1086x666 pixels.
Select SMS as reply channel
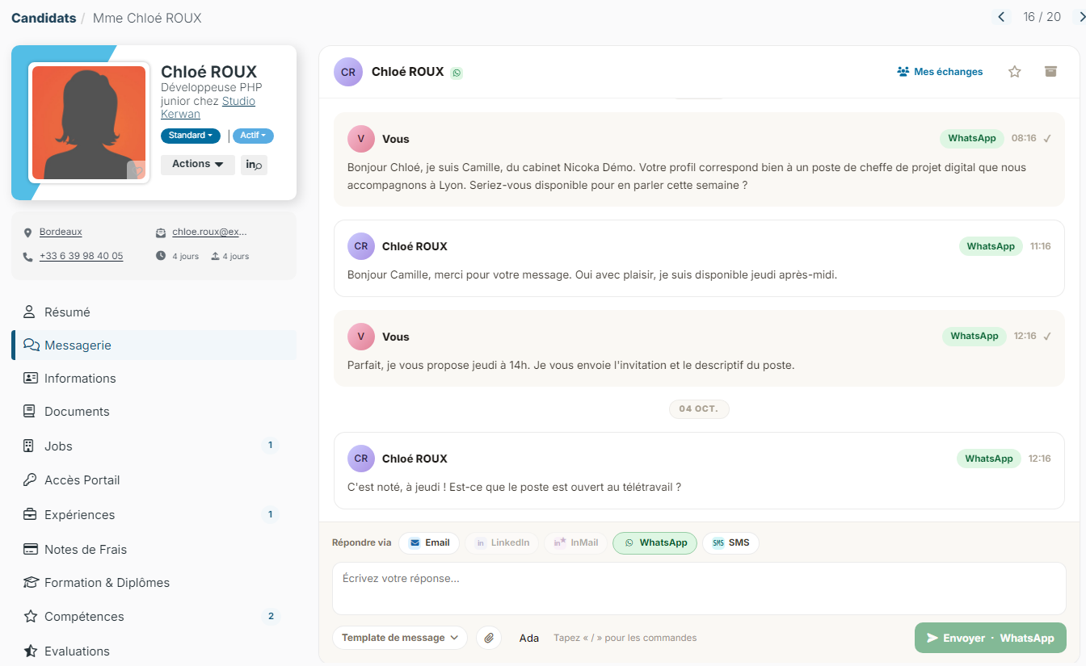point(730,543)
